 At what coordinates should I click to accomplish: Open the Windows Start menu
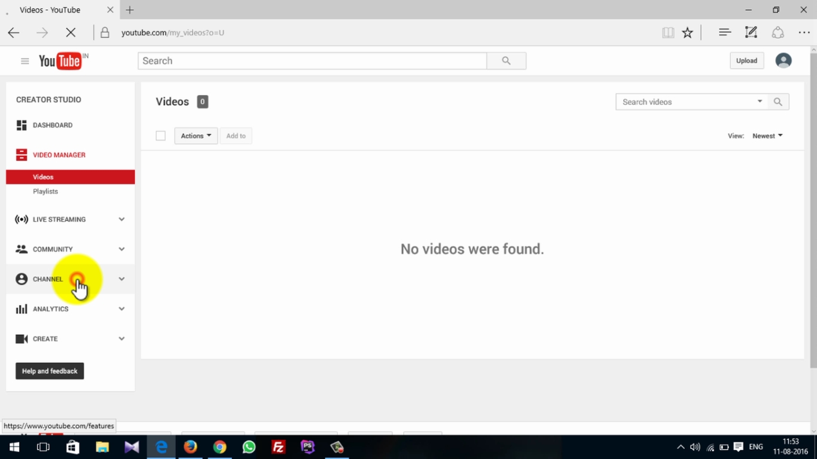[x=14, y=447]
